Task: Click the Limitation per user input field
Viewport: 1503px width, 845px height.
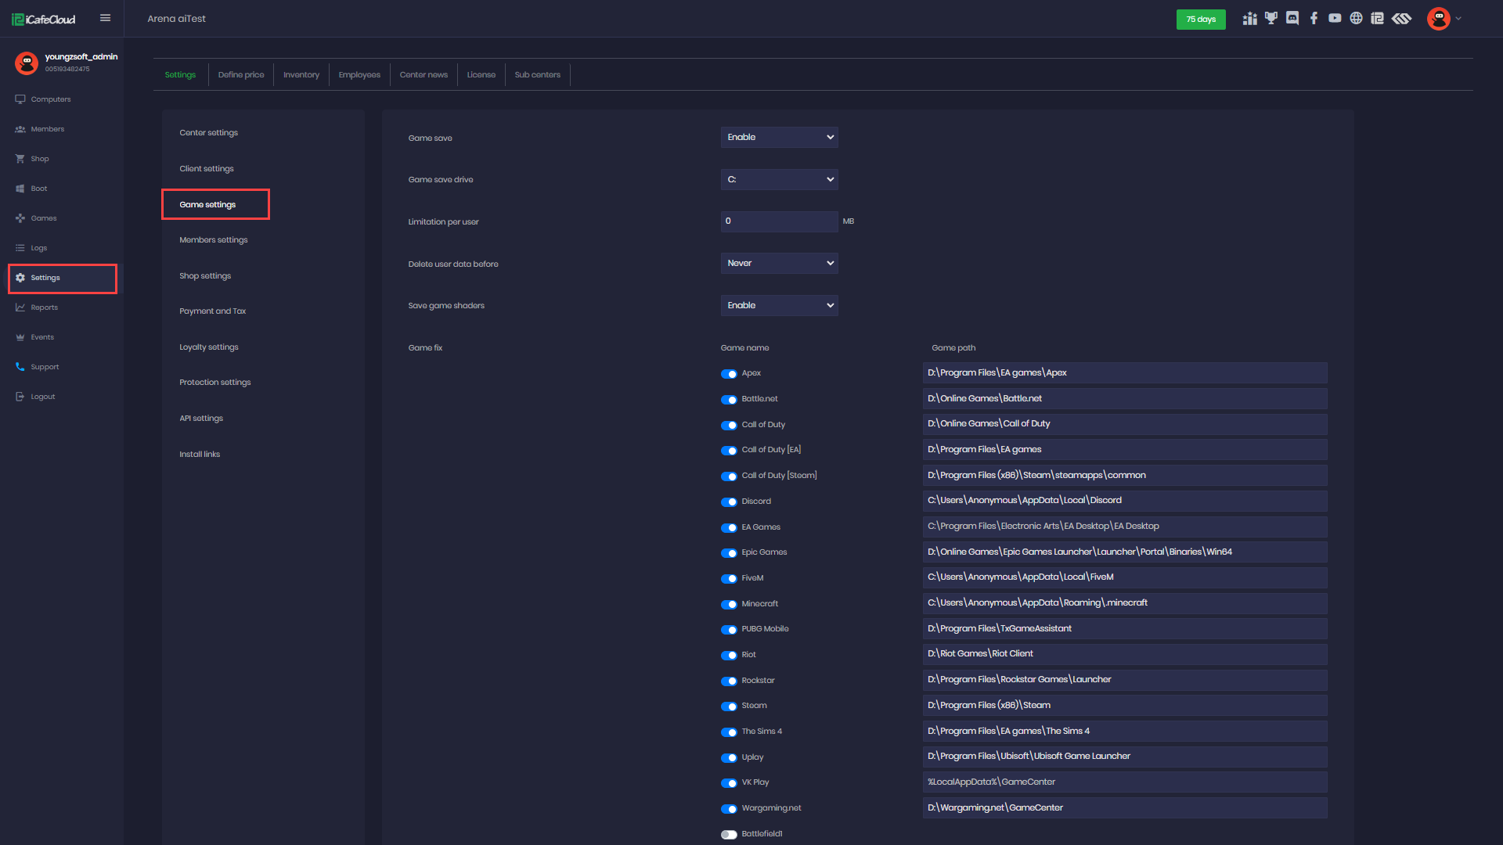Action: [779, 221]
